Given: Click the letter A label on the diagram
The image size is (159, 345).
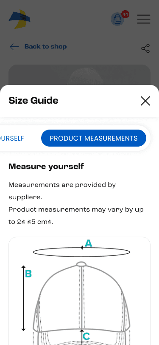Looking at the screenshot, I should pos(88,243).
